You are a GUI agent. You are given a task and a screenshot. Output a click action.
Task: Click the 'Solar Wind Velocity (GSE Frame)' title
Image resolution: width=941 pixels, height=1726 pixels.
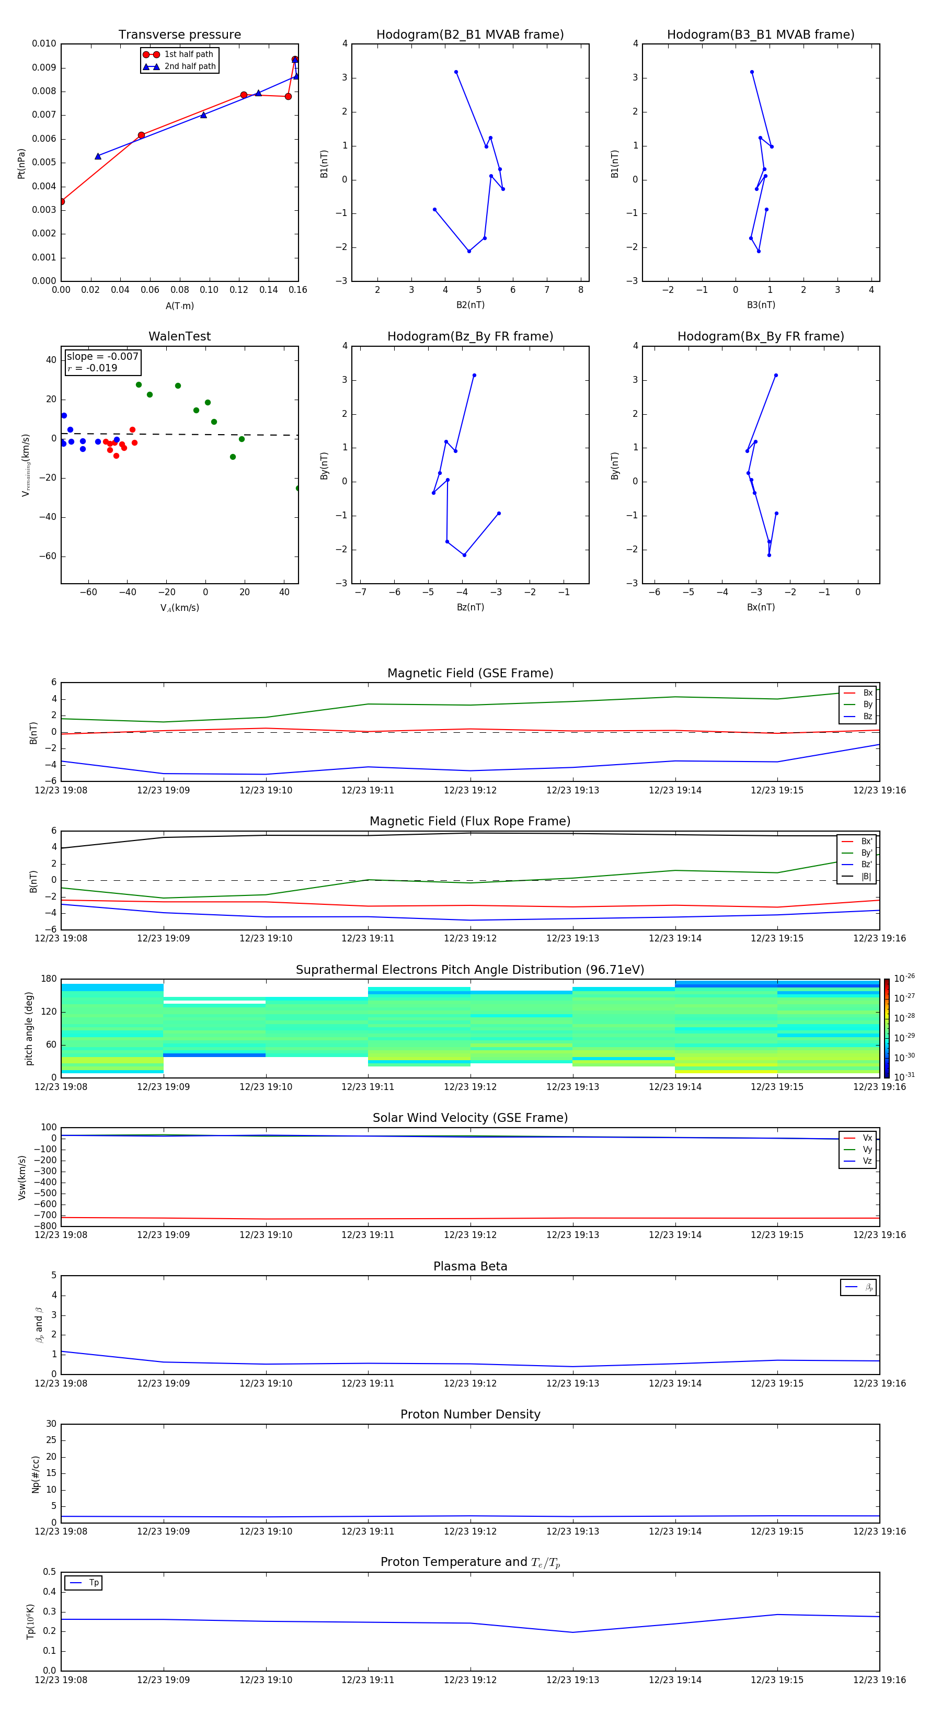470,1118
